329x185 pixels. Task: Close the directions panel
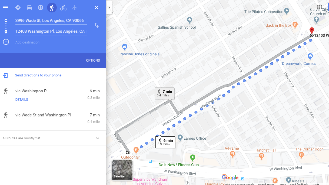point(97,8)
